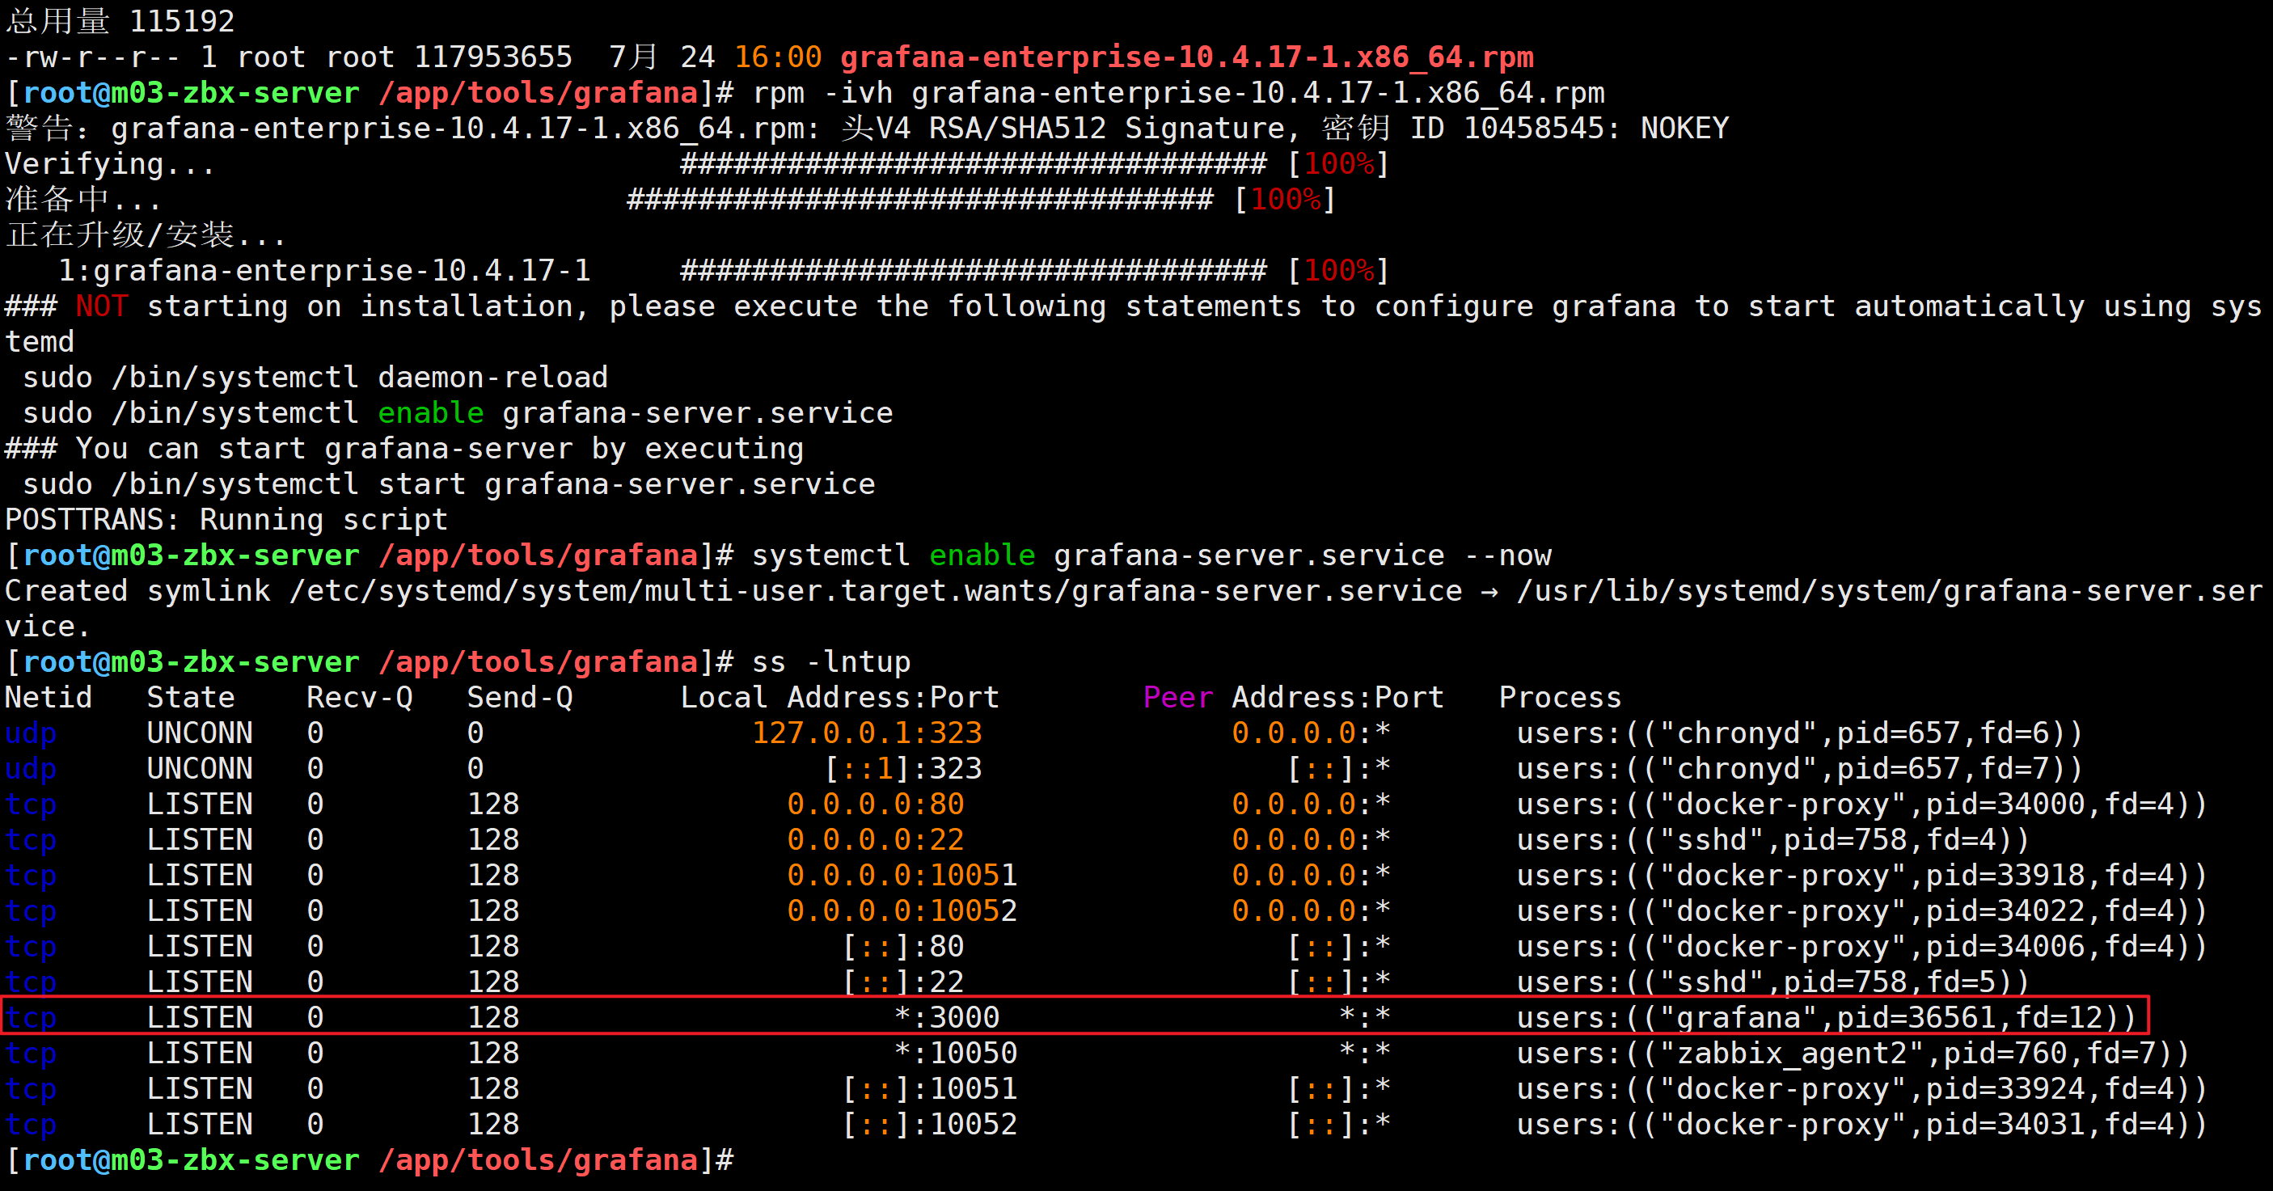2273x1191 pixels.
Task: Select the red 'NOT' word
Action: 101,306
